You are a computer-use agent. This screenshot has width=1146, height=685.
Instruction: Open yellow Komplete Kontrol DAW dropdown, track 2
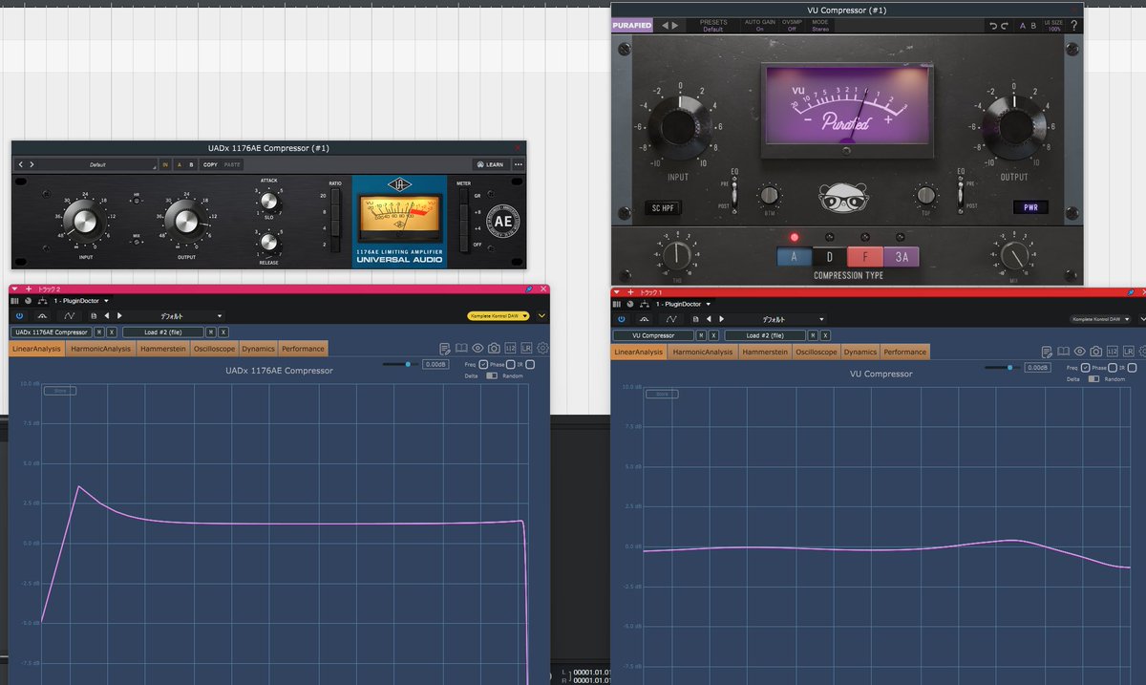click(500, 315)
